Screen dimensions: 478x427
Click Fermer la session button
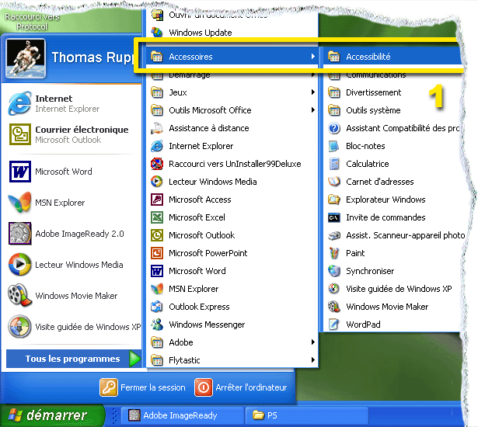pyautogui.click(x=142, y=387)
